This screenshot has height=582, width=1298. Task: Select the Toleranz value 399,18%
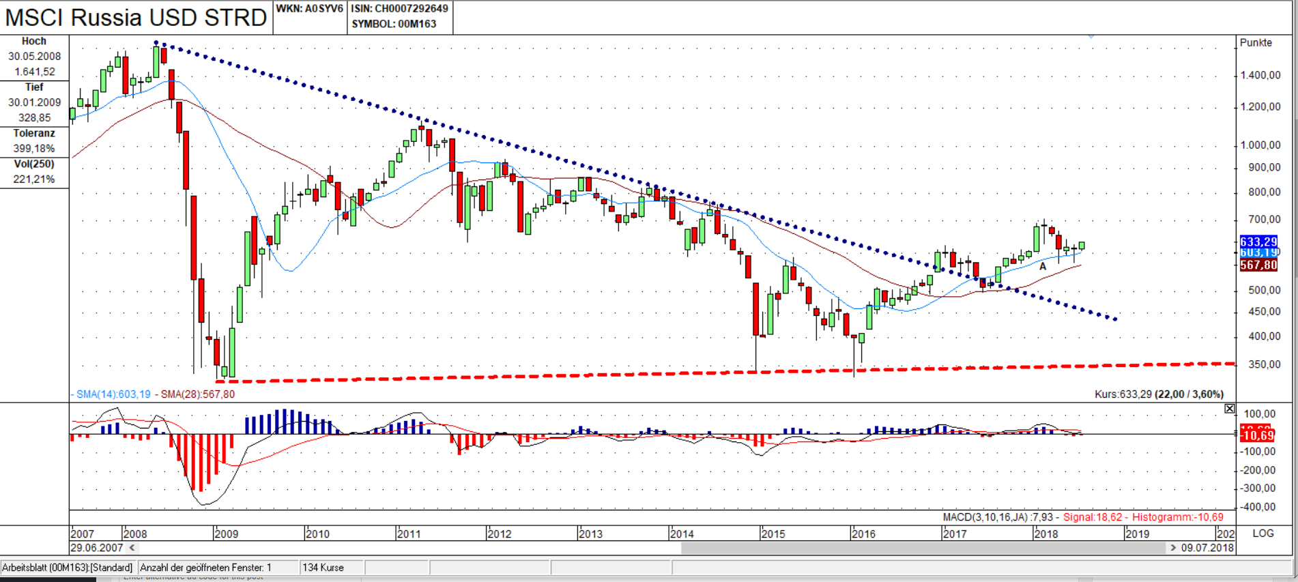34,149
